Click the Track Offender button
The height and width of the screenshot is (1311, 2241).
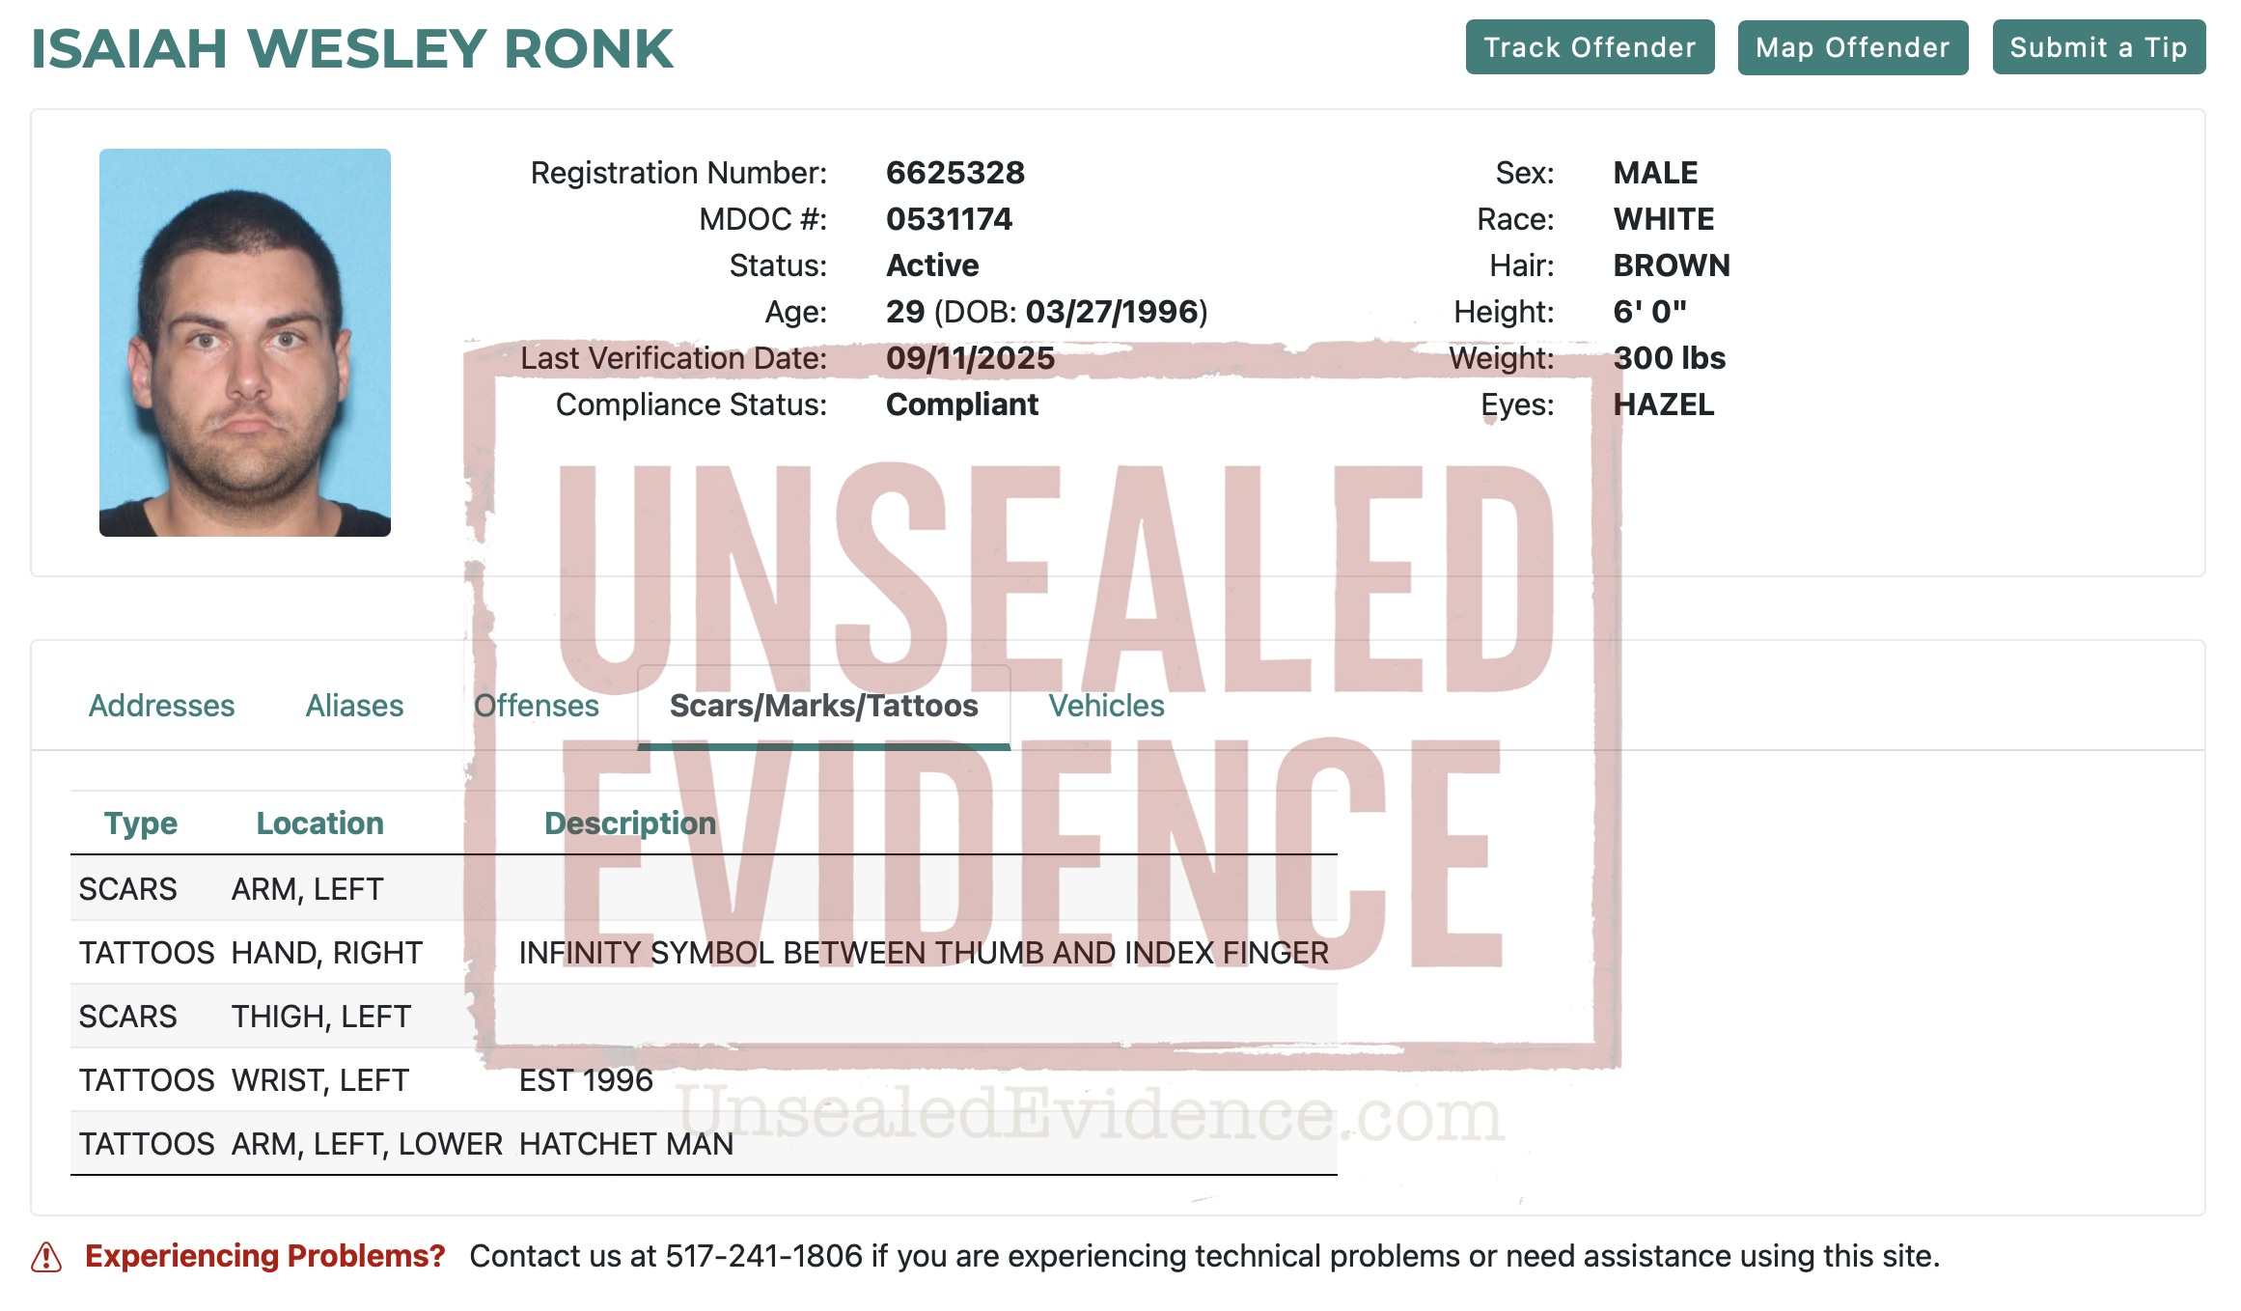(1589, 47)
